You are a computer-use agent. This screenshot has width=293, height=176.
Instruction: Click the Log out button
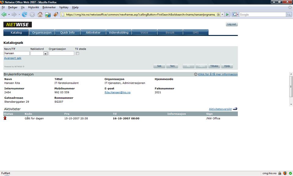click(232, 24)
